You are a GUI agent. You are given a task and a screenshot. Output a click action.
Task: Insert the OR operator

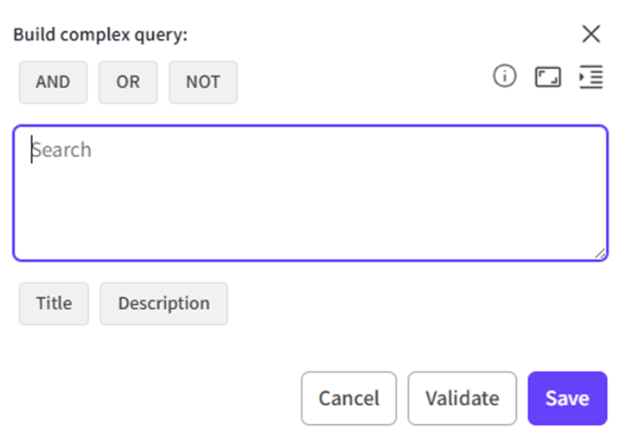click(x=128, y=82)
